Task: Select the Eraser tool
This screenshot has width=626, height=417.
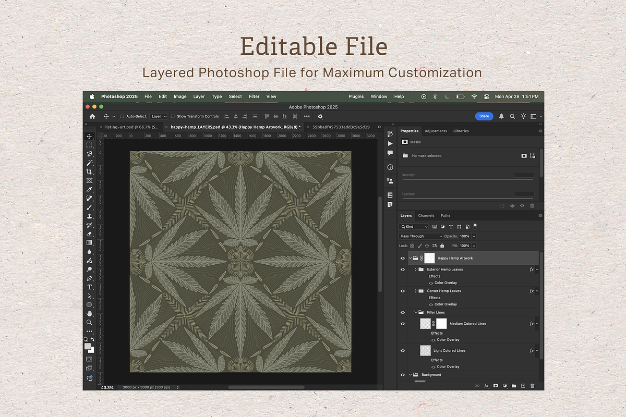Action: 89,234
